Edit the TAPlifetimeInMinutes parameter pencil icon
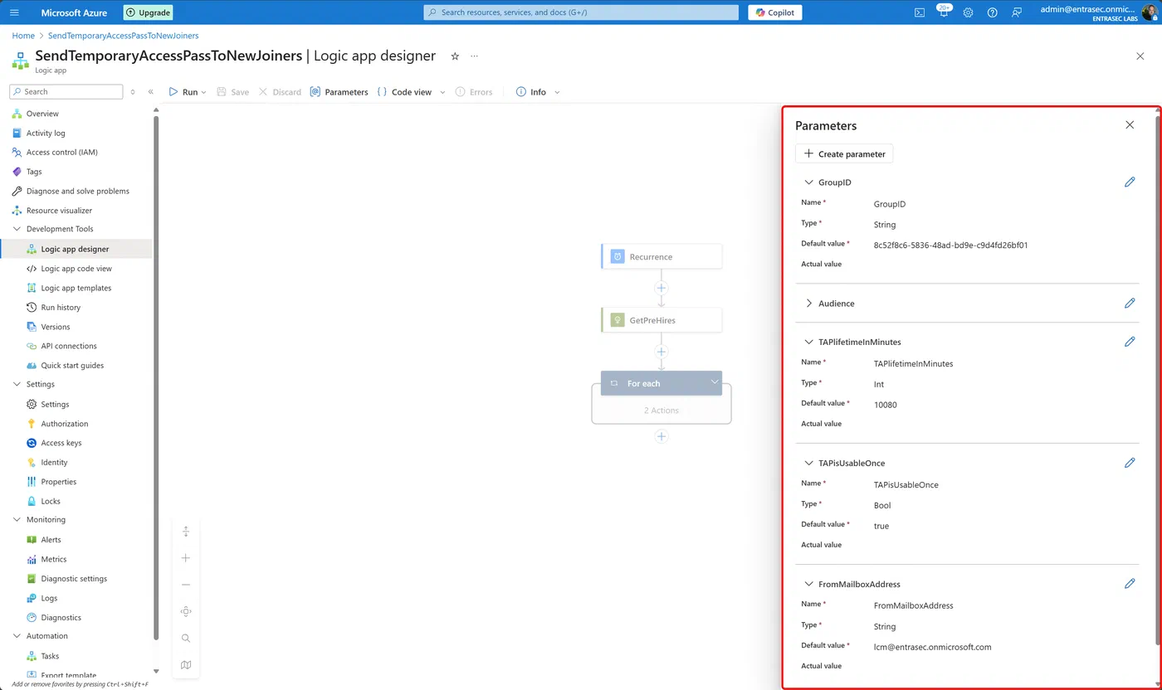Viewport: 1162px width, 690px height. tap(1130, 341)
